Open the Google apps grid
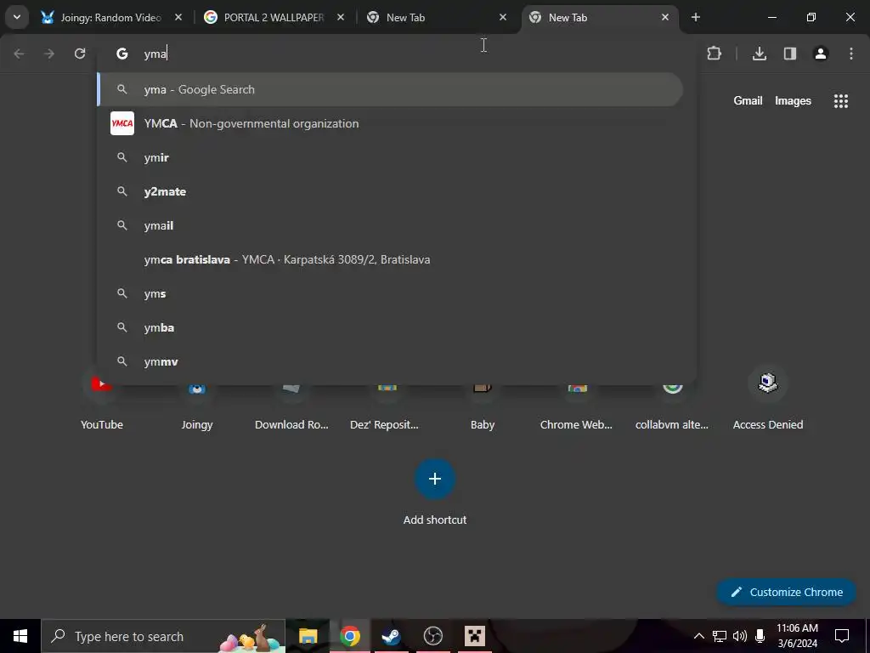870x653 pixels. pyautogui.click(x=840, y=100)
